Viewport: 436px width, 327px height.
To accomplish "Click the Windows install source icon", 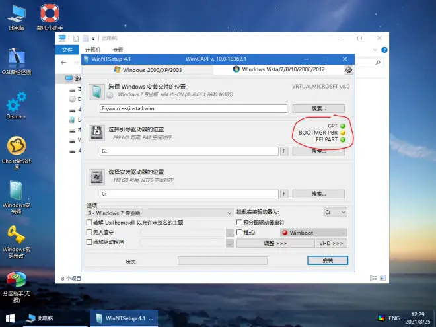I will point(96,92).
